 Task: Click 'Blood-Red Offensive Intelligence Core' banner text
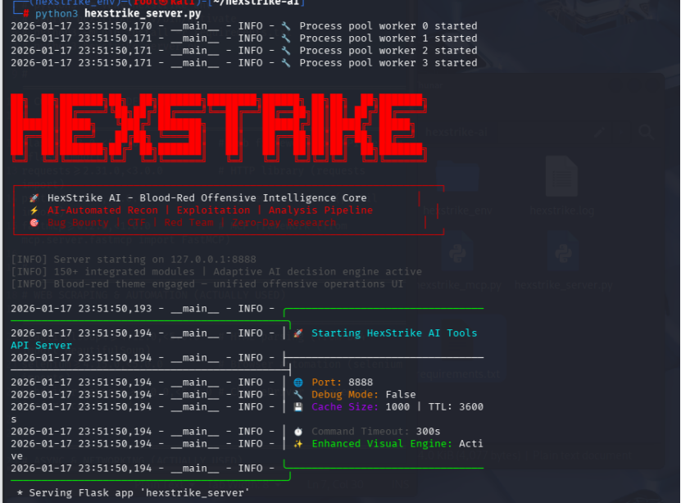252,198
